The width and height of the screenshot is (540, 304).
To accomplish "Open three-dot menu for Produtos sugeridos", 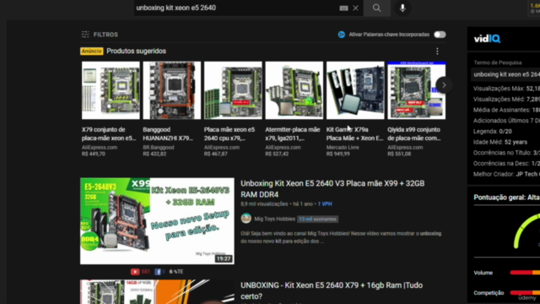I will click(437, 51).
